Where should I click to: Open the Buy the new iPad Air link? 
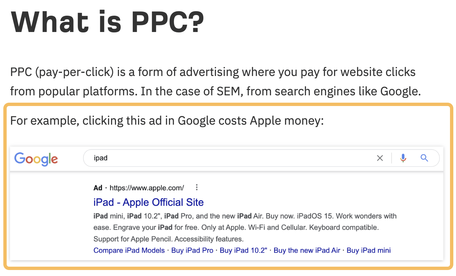[x=307, y=250]
